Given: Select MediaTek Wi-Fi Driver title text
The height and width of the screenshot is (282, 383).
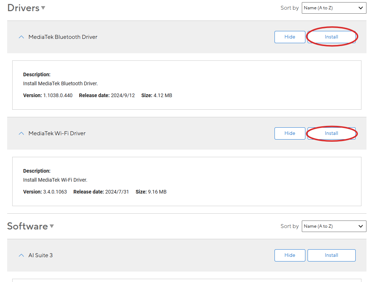Looking at the screenshot, I should click(x=57, y=133).
